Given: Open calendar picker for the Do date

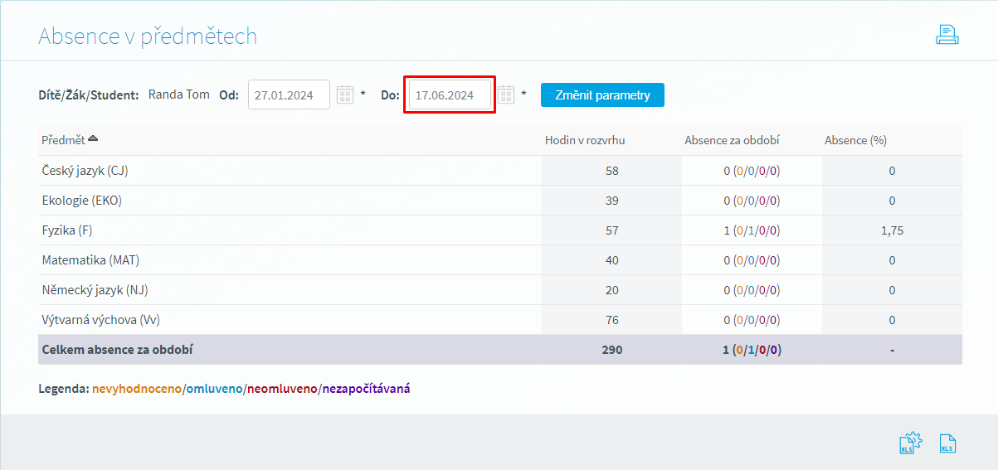Looking at the screenshot, I should [506, 94].
